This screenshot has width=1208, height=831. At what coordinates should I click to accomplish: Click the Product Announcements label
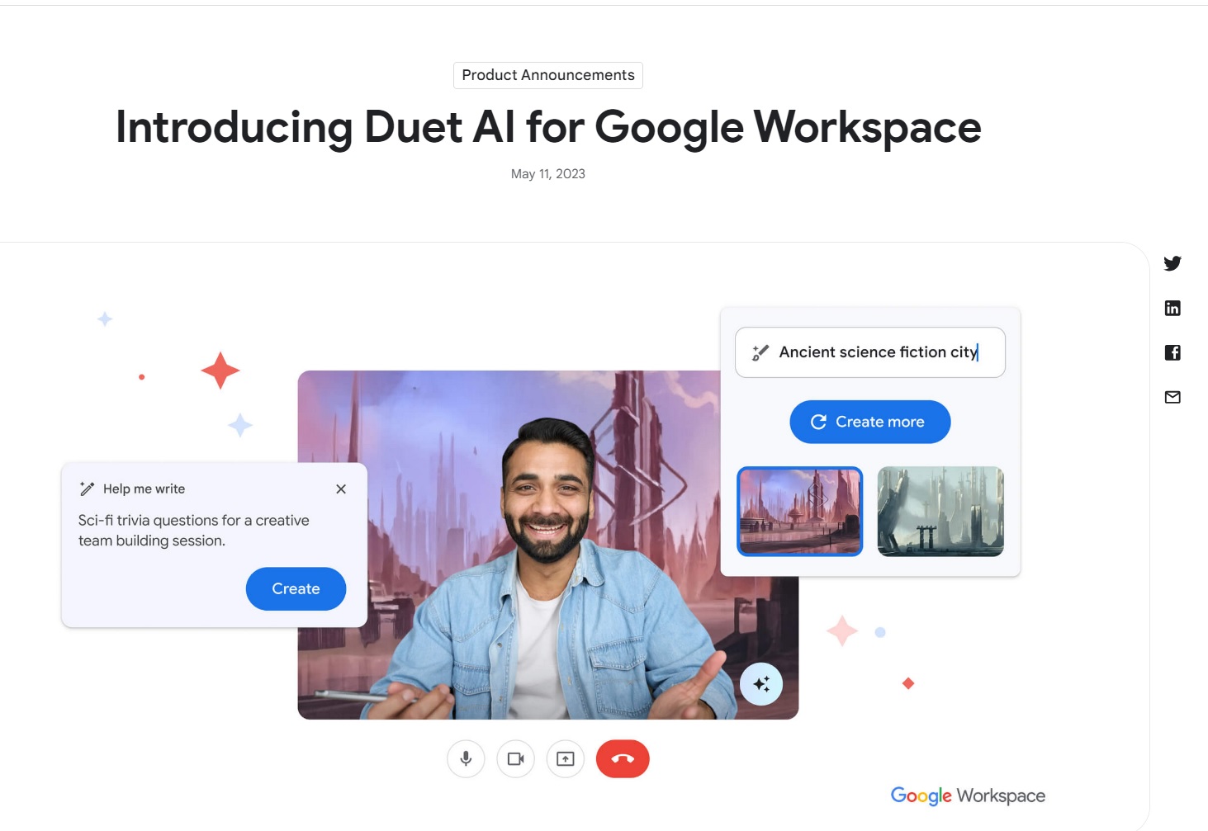(x=547, y=75)
